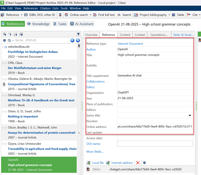The image size is (201, 175).
Task: Click Citavi logo in title bar
Action: (x=2, y=3)
